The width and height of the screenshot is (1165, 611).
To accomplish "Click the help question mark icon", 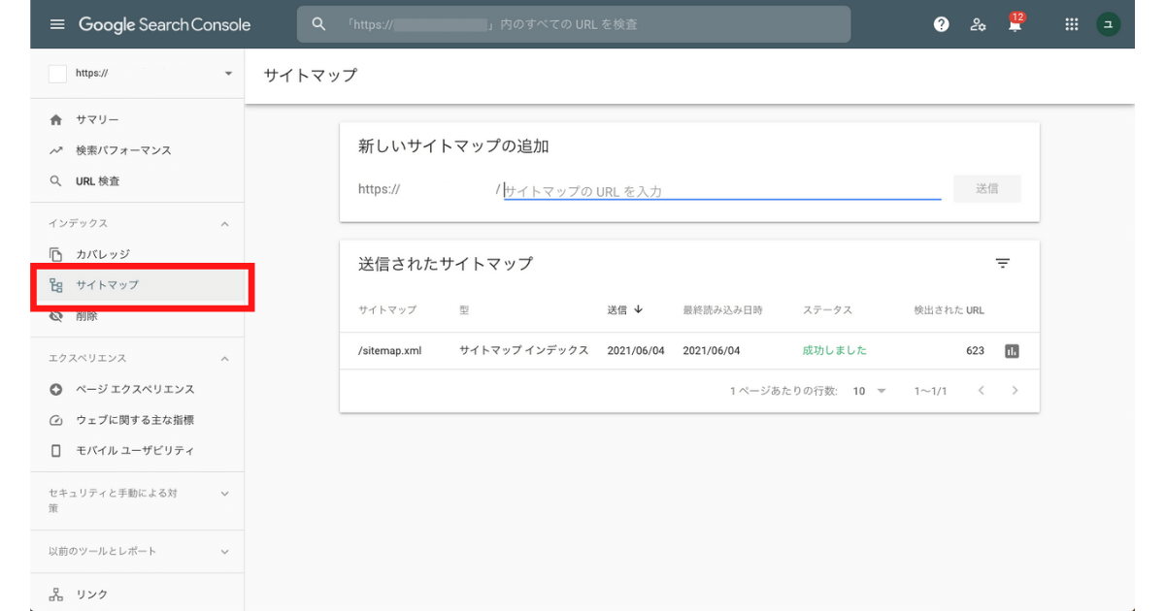I will (941, 25).
